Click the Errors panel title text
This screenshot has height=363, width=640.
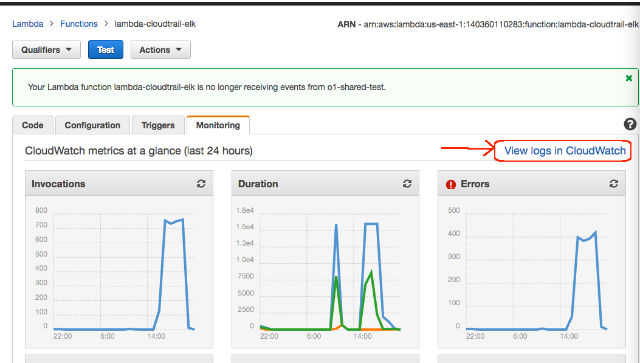pyautogui.click(x=475, y=184)
